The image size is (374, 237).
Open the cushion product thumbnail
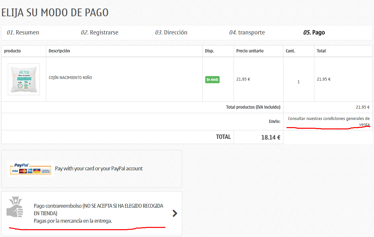click(24, 79)
